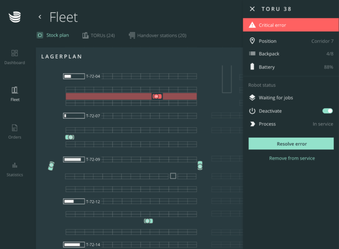The image size is (339, 249).
Task: Open the Handover stations (20) tab
Action: tap(158, 35)
